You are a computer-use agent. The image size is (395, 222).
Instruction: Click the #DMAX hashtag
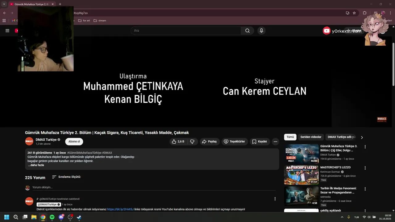[107, 153]
